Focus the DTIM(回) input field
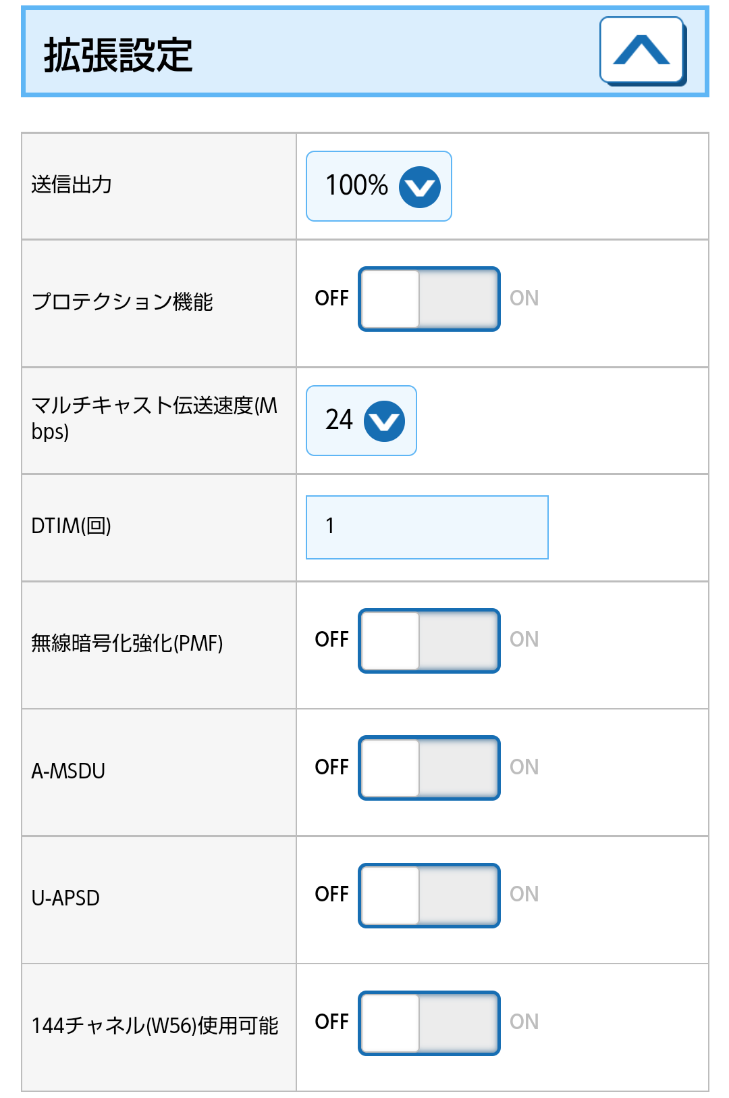Screen dimensions: 729x1098 [x=427, y=527]
